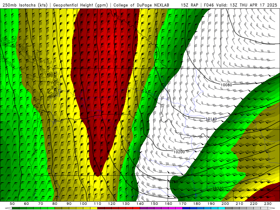The image size is (280, 210).
Task: Click the 50 value on the color scale
Action: [12, 204]
